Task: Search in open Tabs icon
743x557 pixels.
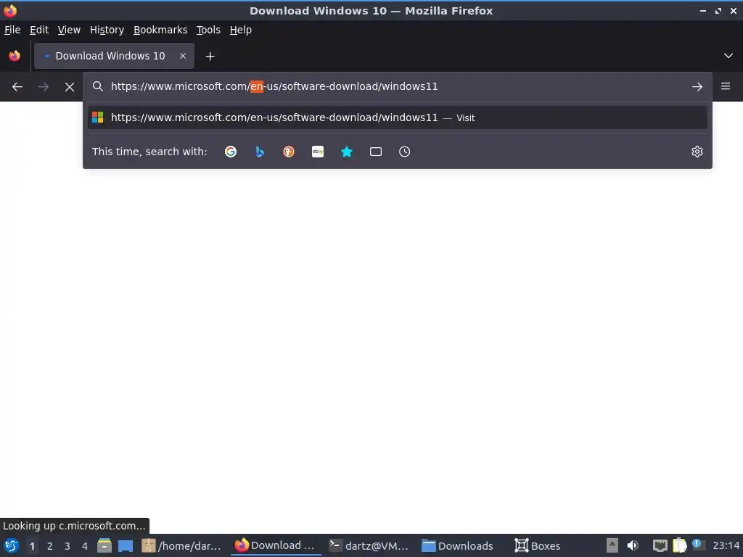Action: click(376, 152)
